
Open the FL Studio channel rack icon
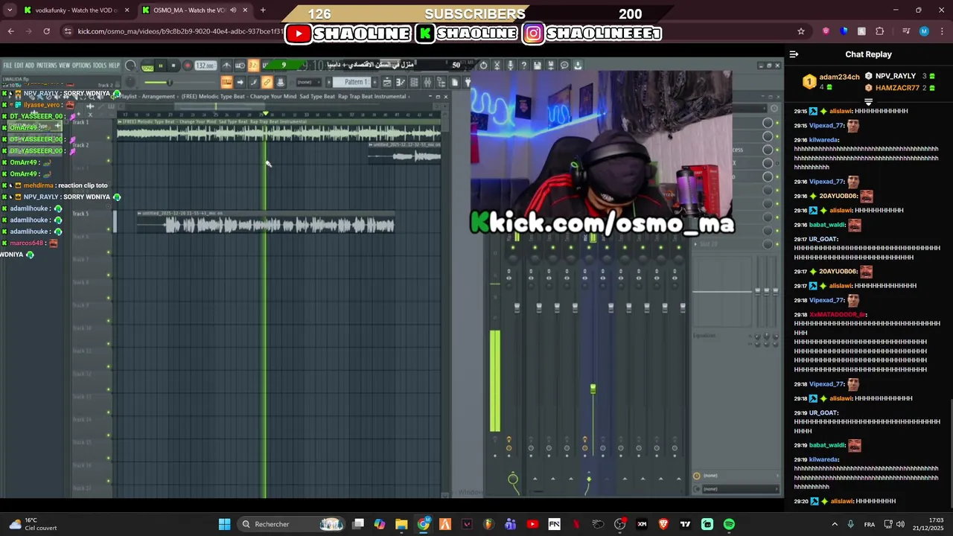pyautogui.click(x=414, y=82)
